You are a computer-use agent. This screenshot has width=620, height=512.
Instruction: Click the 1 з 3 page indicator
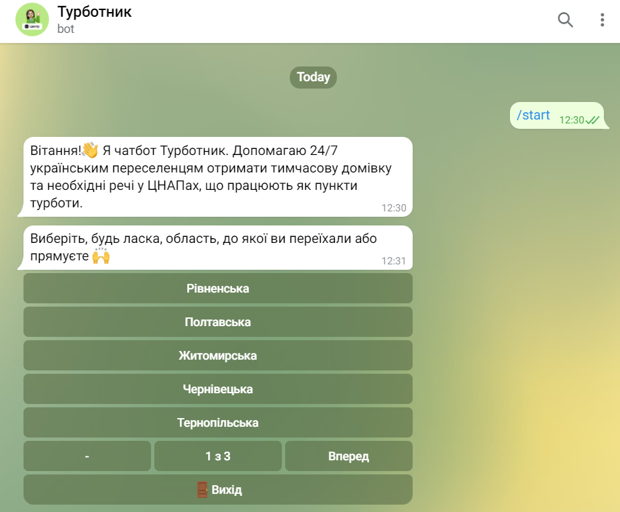click(x=218, y=456)
